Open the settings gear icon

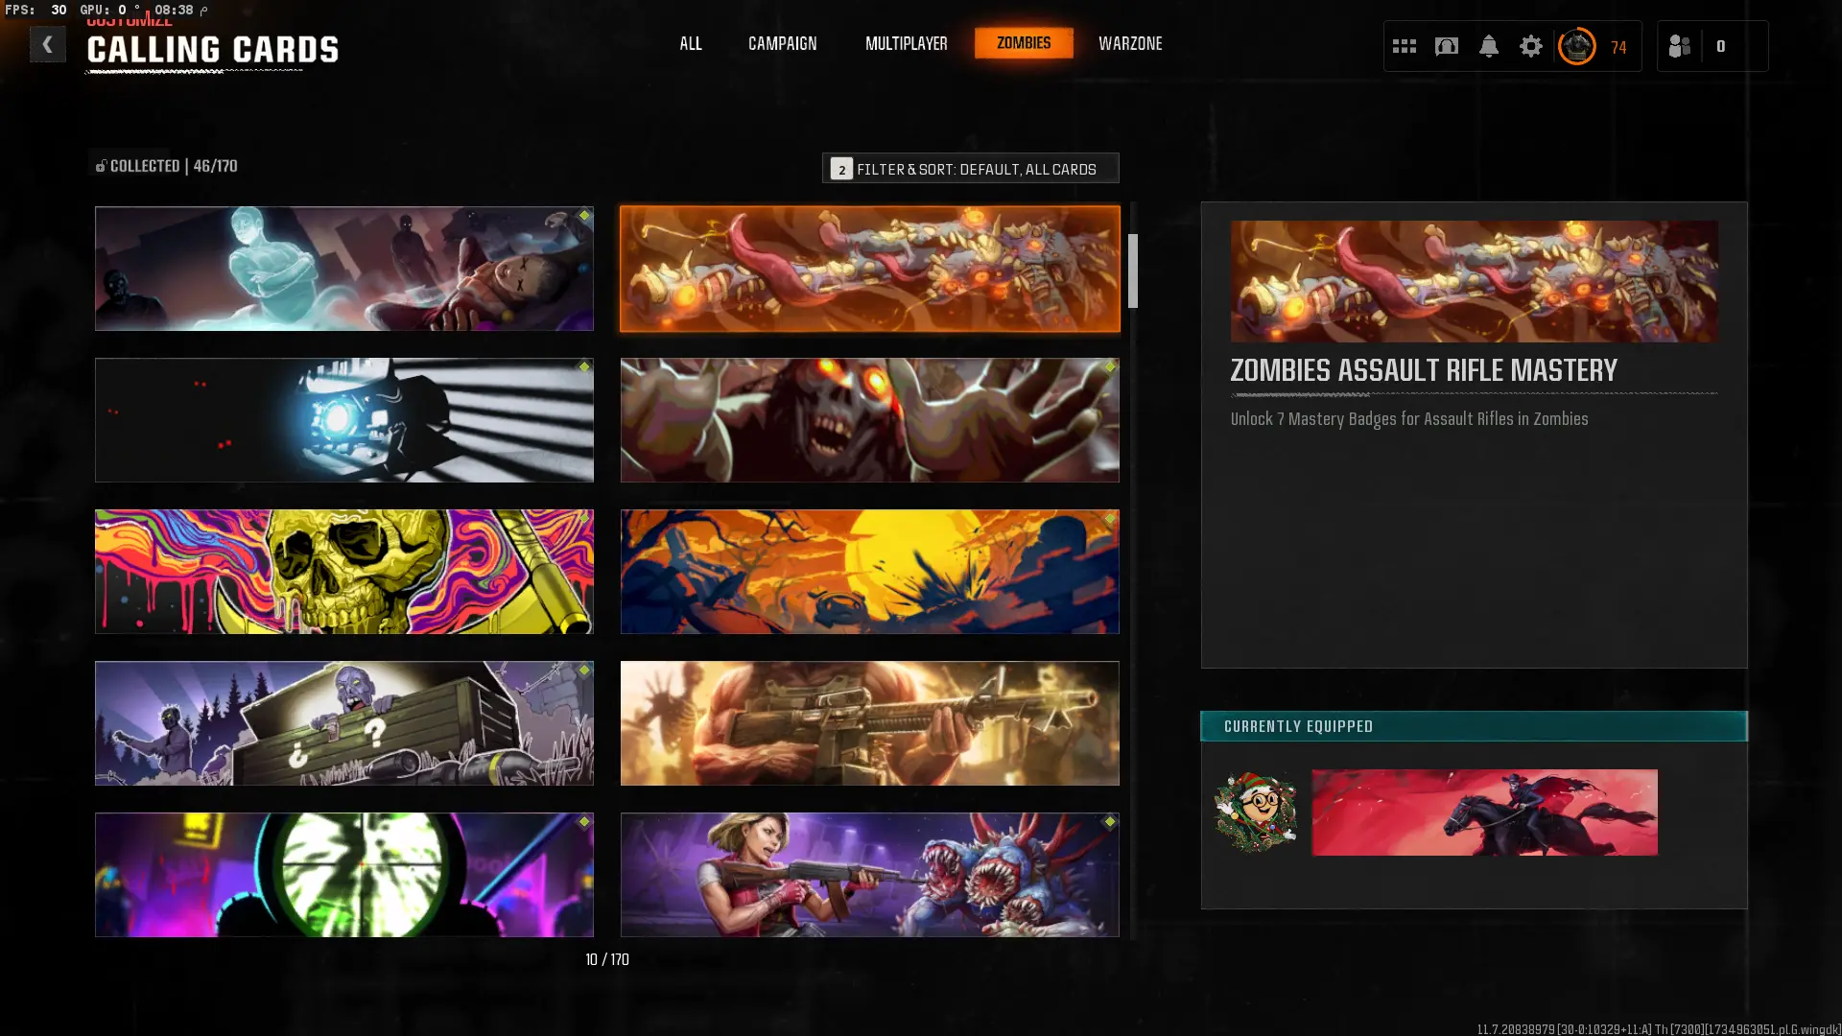click(1530, 46)
